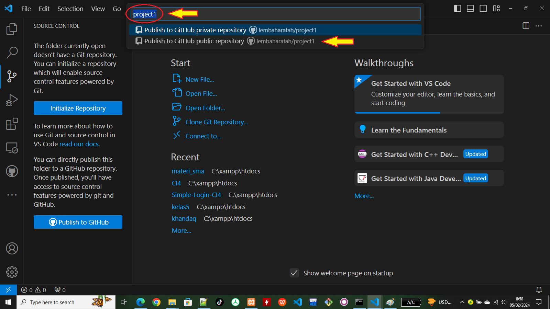Viewport: 550px width, 309px height.
Task: Click the Initialize Repository button
Action: click(x=78, y=108)
